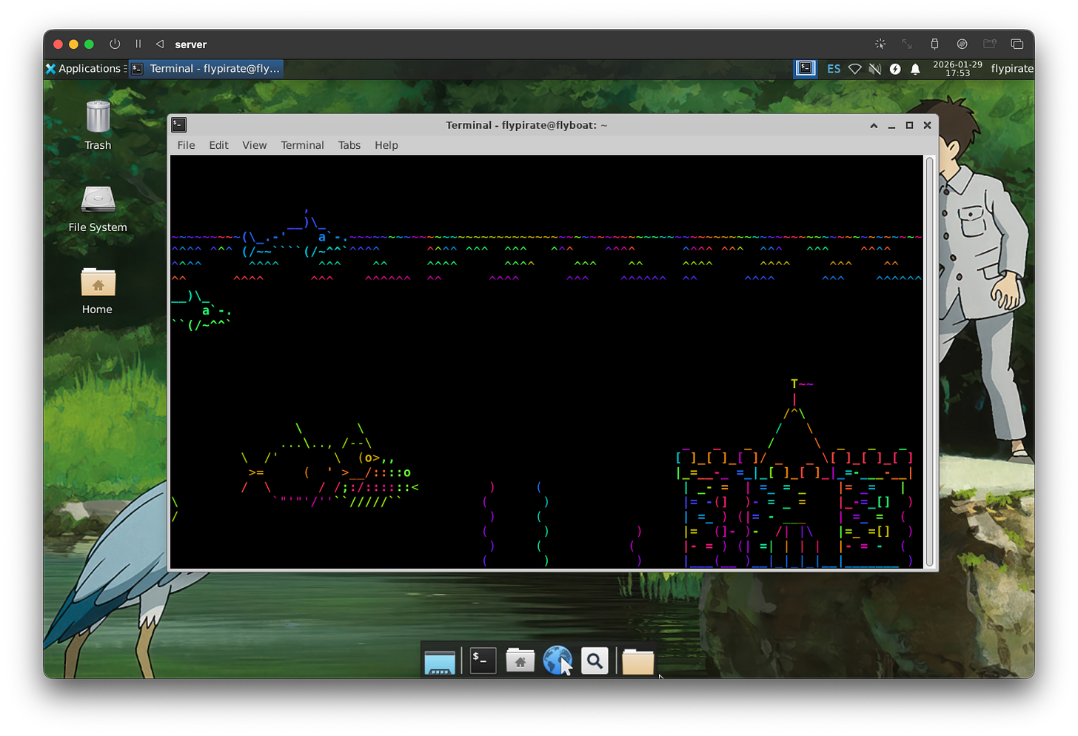1078x736 pixels.
Task: Open the File System desktop icon
Action: pos(98,208)
